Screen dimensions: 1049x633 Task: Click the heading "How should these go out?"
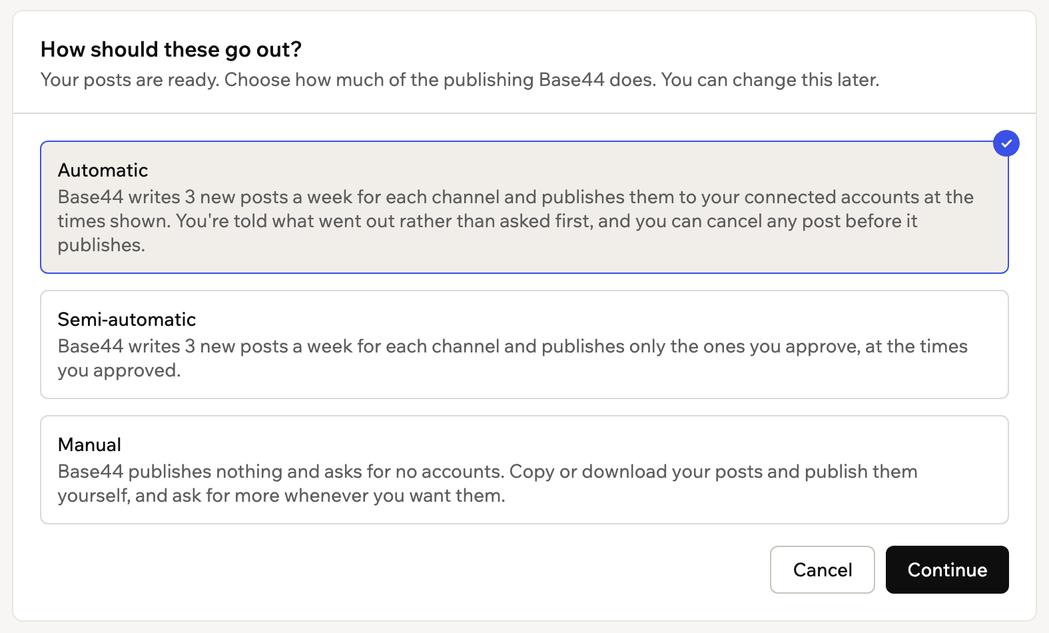171,49
